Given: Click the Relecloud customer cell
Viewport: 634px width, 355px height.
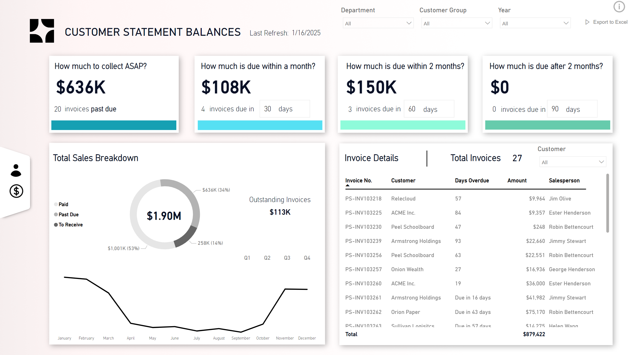Looking at the screenshot, I should point(403,199).
